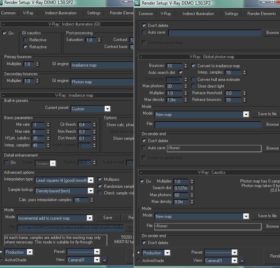
Task: Increase Bounces spinner in Global photon map
Action: click(186, 64)
